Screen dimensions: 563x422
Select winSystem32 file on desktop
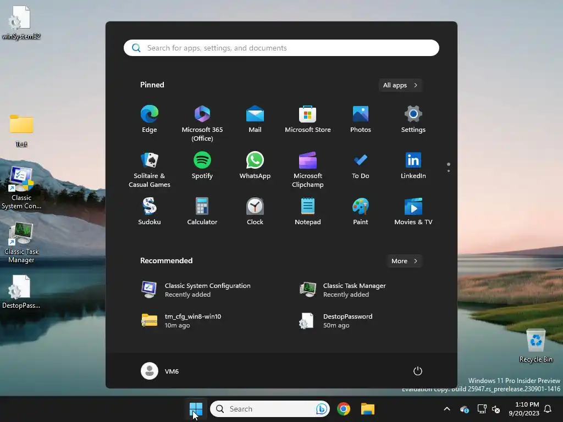pyautogui.click(x=21, y=23)
